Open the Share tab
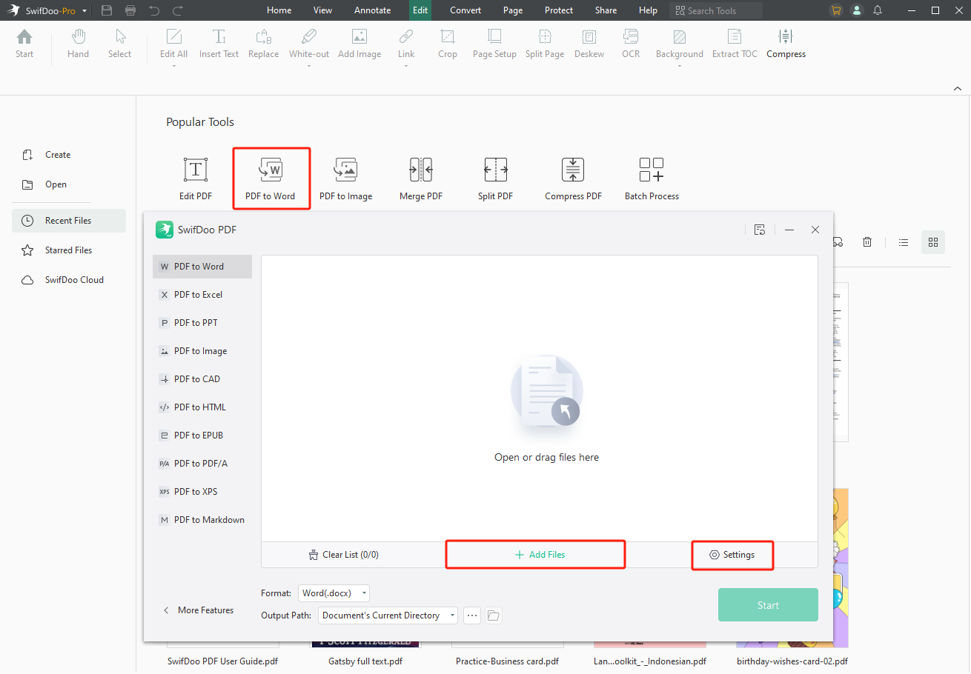 click(606, 10)
